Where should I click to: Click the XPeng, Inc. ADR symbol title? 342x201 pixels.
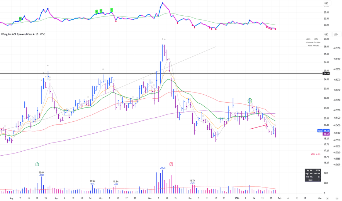point(23,34)
